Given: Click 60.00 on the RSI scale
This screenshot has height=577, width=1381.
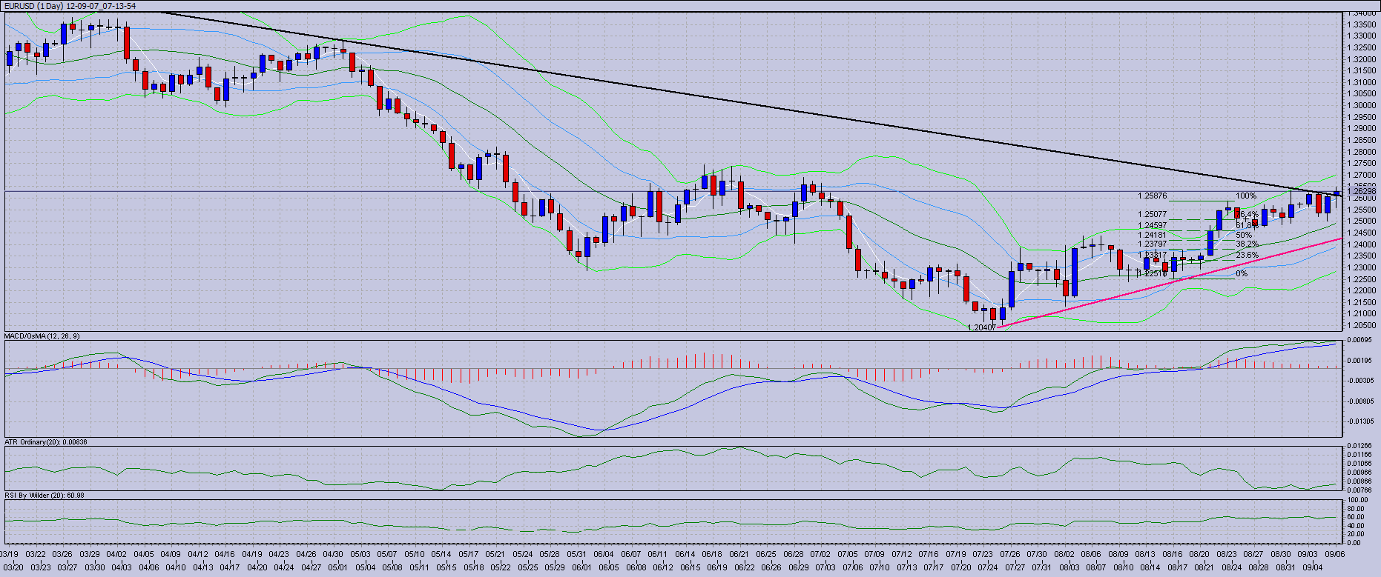Looking at the screenshot, I should point(1357,518).
